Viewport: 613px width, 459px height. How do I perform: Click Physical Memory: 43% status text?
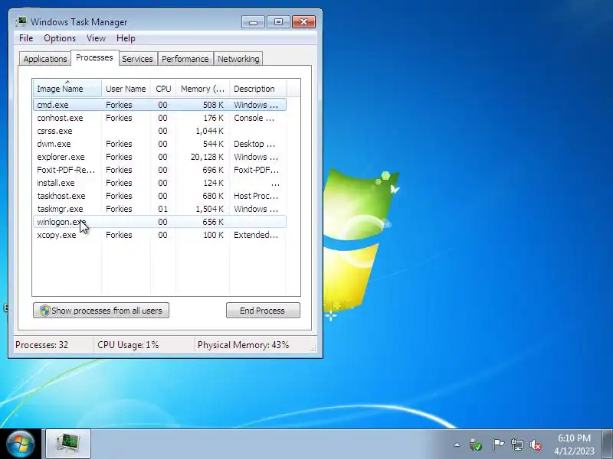tap(243, 345)
